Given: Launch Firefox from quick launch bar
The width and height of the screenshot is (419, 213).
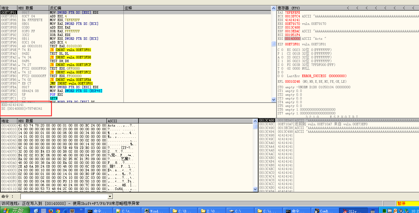Looking at the screenshot, I should 50,210.
